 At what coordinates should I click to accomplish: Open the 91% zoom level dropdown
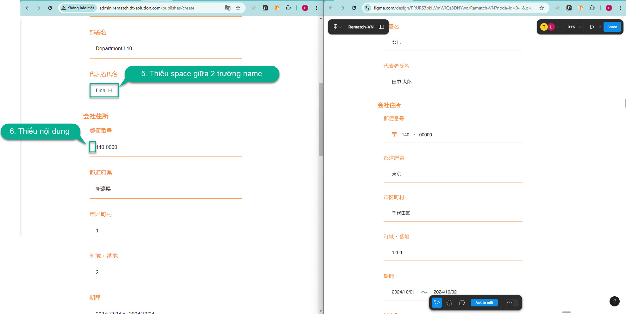(x=574, y=27)
